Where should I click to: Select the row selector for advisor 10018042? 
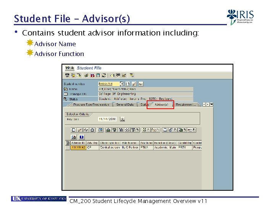(68, 148)
